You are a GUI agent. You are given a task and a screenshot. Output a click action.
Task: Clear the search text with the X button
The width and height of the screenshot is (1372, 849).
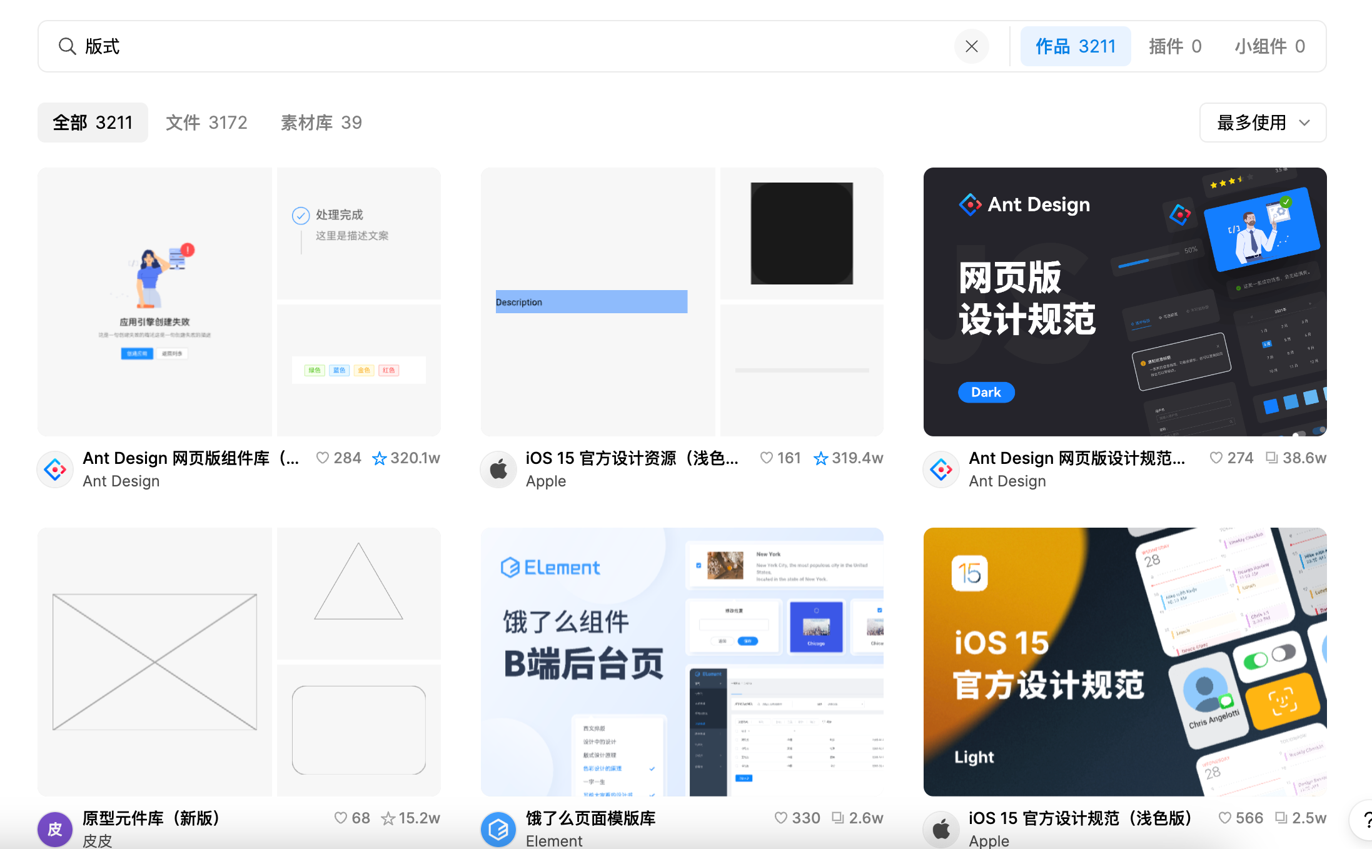(x=971, y=46)
